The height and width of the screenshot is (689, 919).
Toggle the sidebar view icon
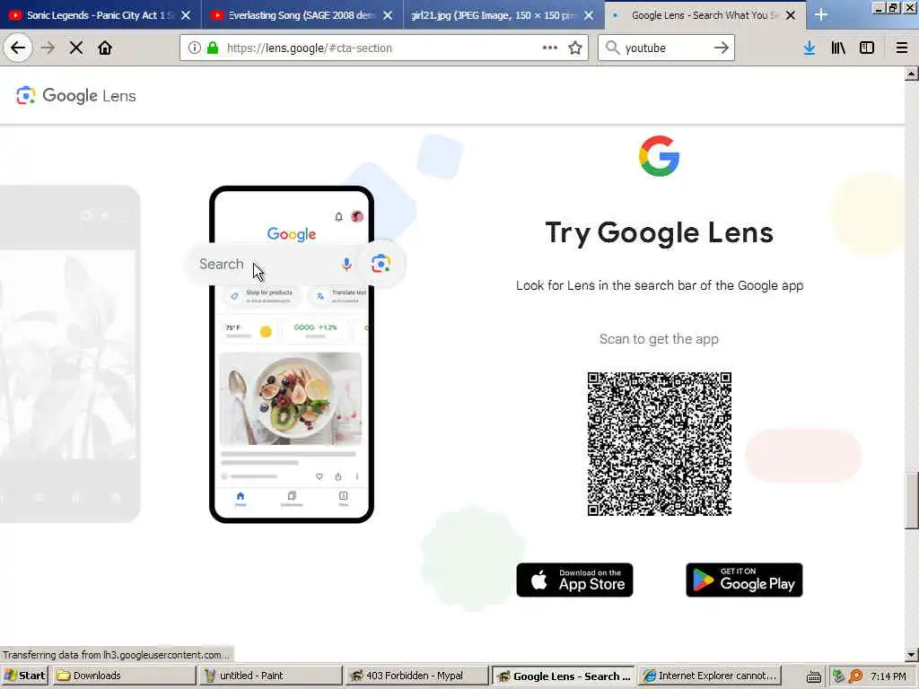coord(867,48)
